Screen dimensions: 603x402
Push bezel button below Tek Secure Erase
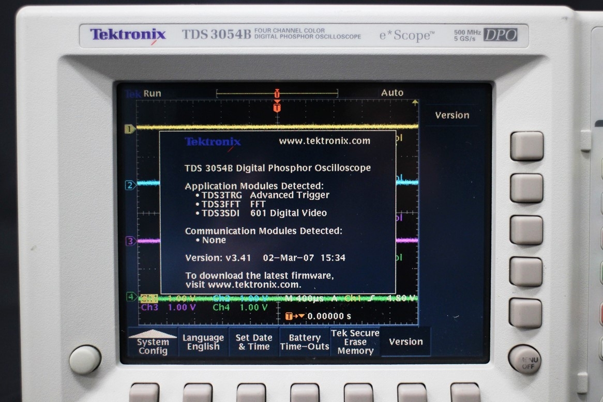pos(358,392)
